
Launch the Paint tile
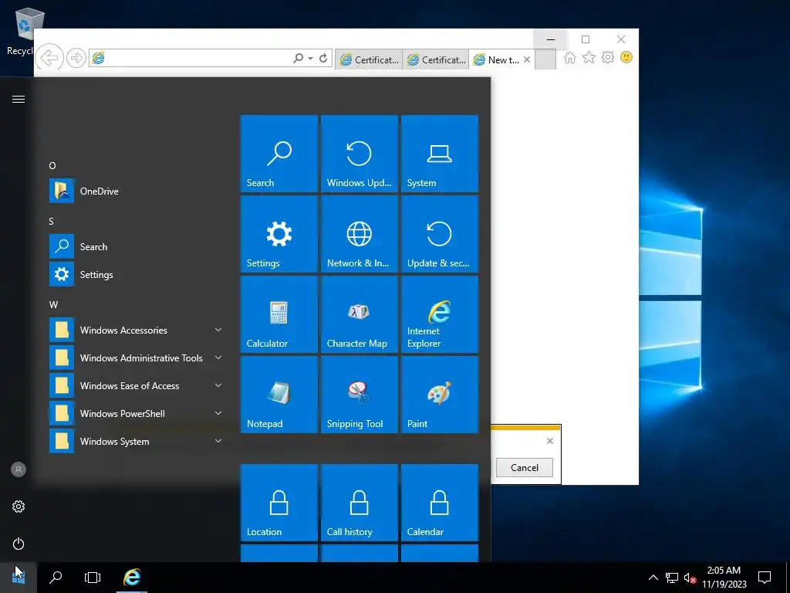point(439,395)
